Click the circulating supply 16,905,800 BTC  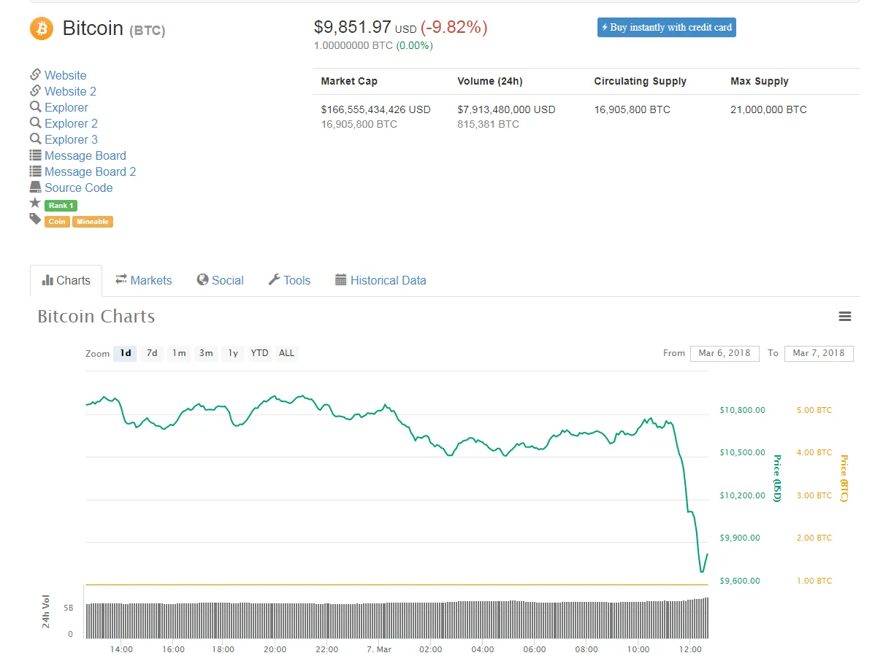[x=632, y=109]
